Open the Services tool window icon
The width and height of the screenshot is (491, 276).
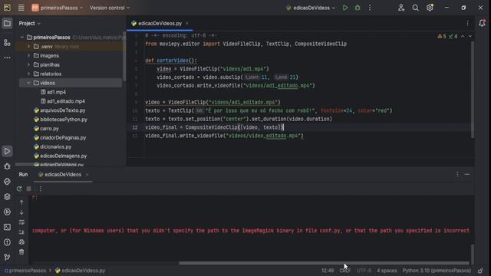click(x=7, y=212)
